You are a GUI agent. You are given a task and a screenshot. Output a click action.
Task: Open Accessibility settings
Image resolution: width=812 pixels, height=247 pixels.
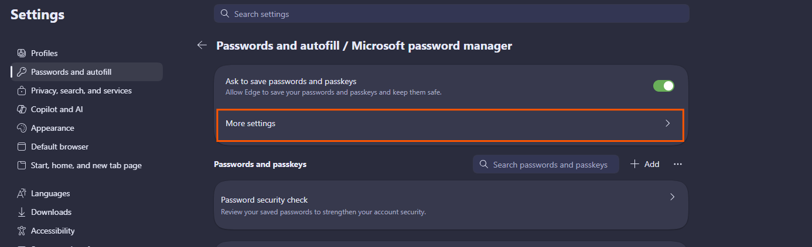click(87, 231)
